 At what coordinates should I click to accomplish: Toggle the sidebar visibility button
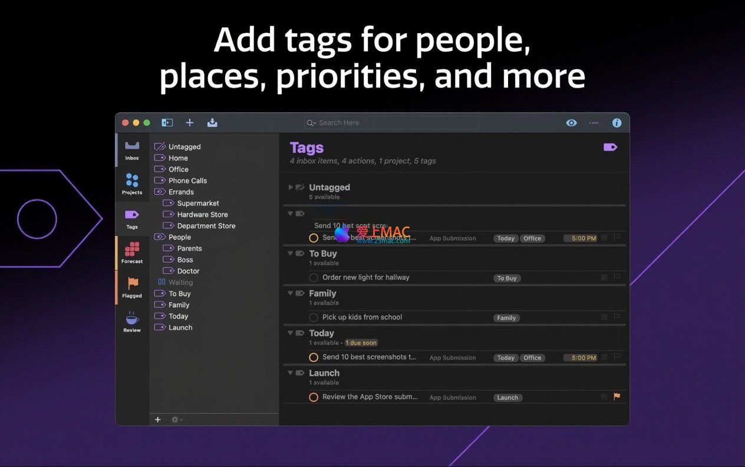(167, 123)
